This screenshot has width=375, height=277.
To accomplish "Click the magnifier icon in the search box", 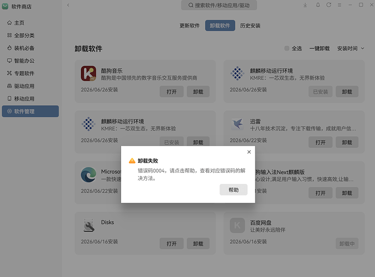I will coord(191,5).
